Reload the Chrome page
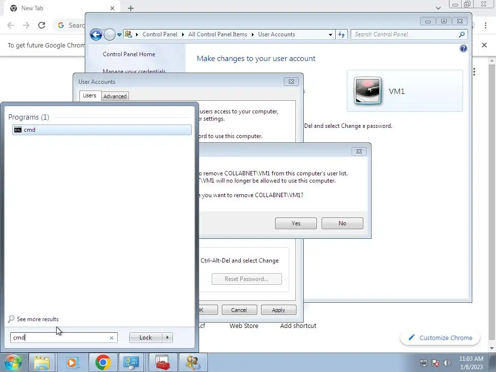The width and height of the screenshot is (496, 372). point(42,25)
